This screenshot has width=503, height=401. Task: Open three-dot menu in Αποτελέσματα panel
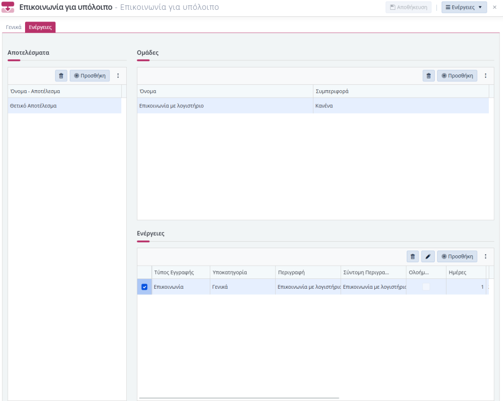coord(118,76)
